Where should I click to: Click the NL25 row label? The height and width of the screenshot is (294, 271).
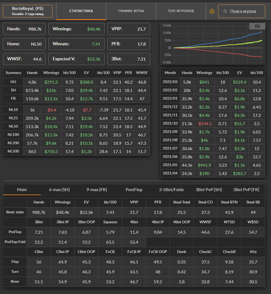(x=13, y=118)
